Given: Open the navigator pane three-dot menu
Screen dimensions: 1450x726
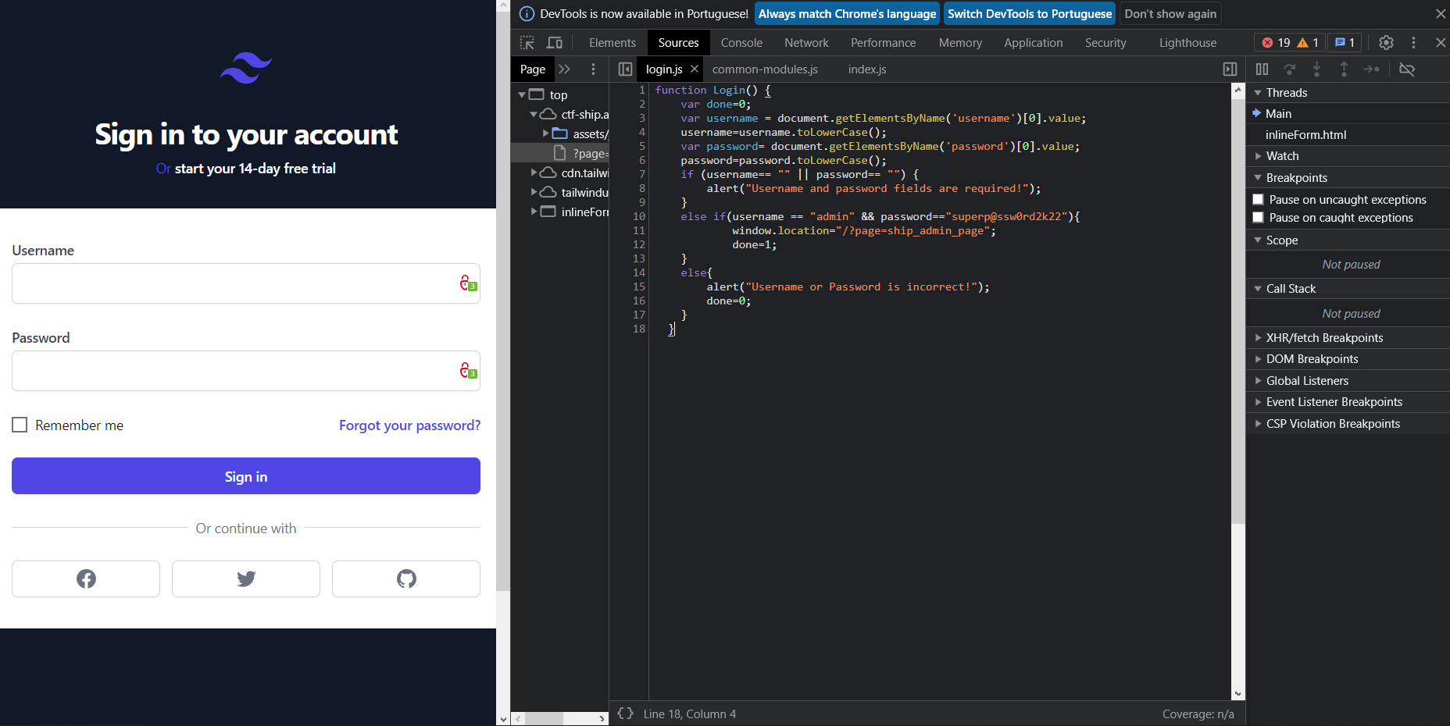Looking at the screenshot, I should [x=593, y=69].
